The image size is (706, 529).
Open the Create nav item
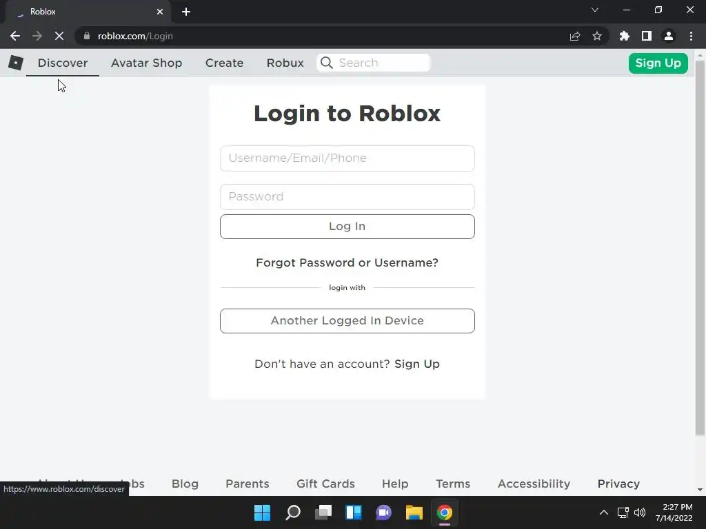tap(224, 63)
